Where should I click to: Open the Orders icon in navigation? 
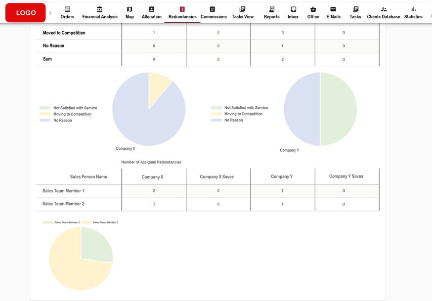pos(67,9)
